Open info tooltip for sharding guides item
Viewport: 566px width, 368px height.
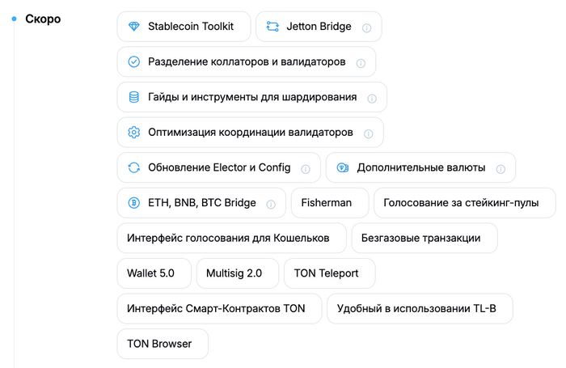click(x=372, y=99)
